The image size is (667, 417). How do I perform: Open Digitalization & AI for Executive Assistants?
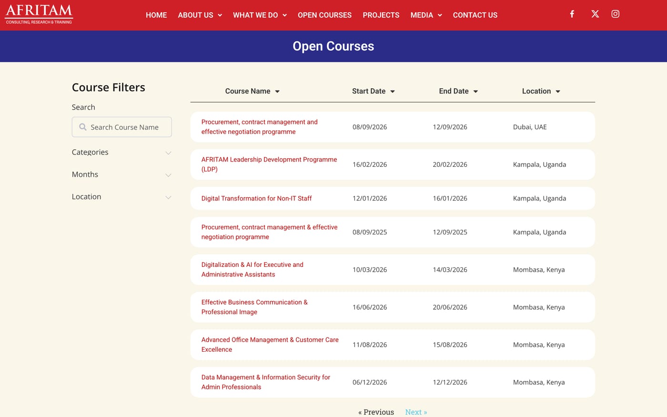[x=253, y=270]
